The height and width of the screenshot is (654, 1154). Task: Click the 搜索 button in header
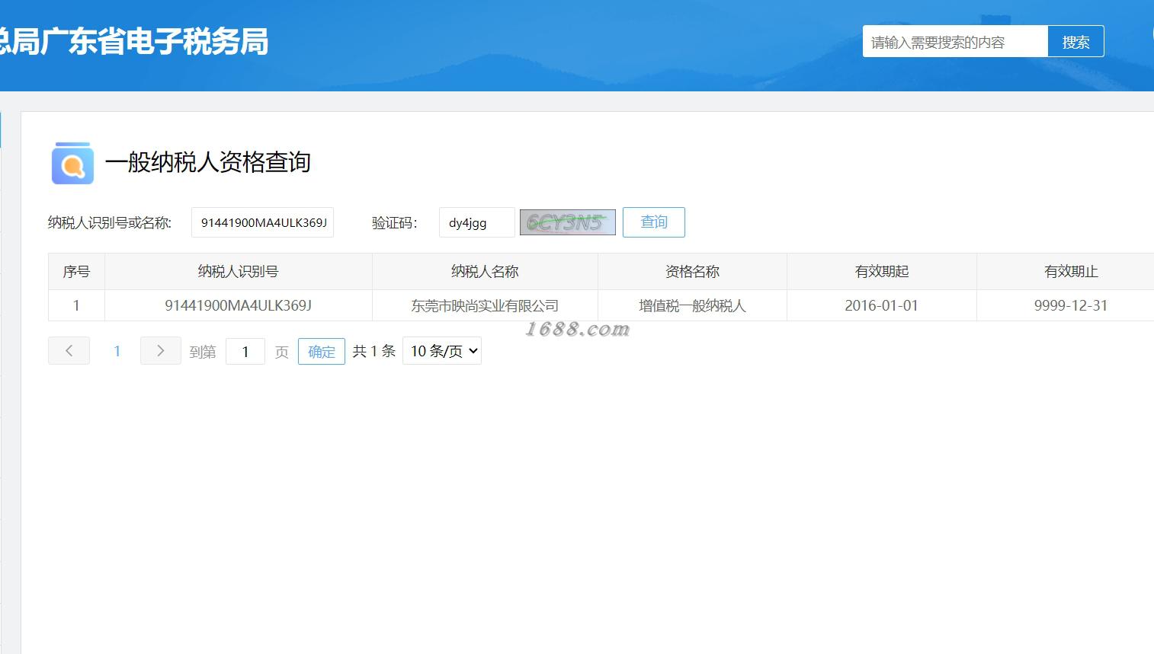[1075, 42]
